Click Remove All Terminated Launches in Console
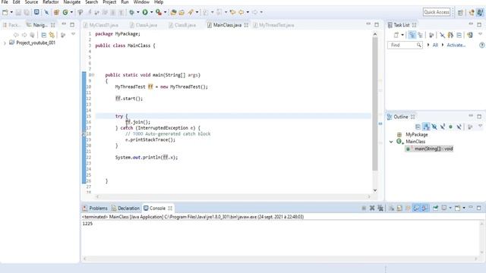Screen dimensions: 486x273 [380, 208]
